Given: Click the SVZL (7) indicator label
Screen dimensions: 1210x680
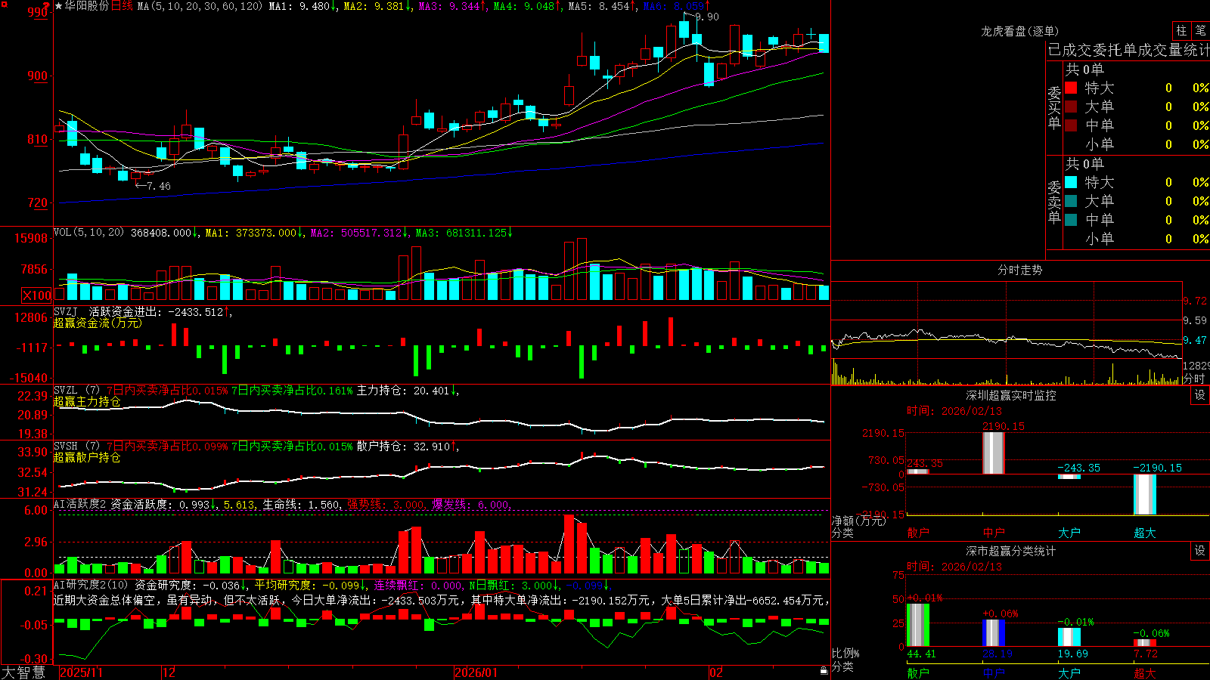Looking at the screenshot, I should [76, 391].
